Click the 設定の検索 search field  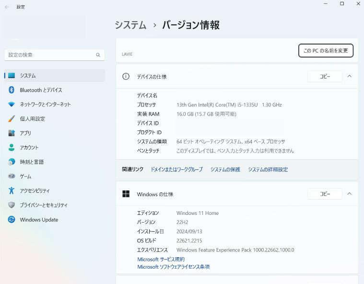click(x=50, y=55)
